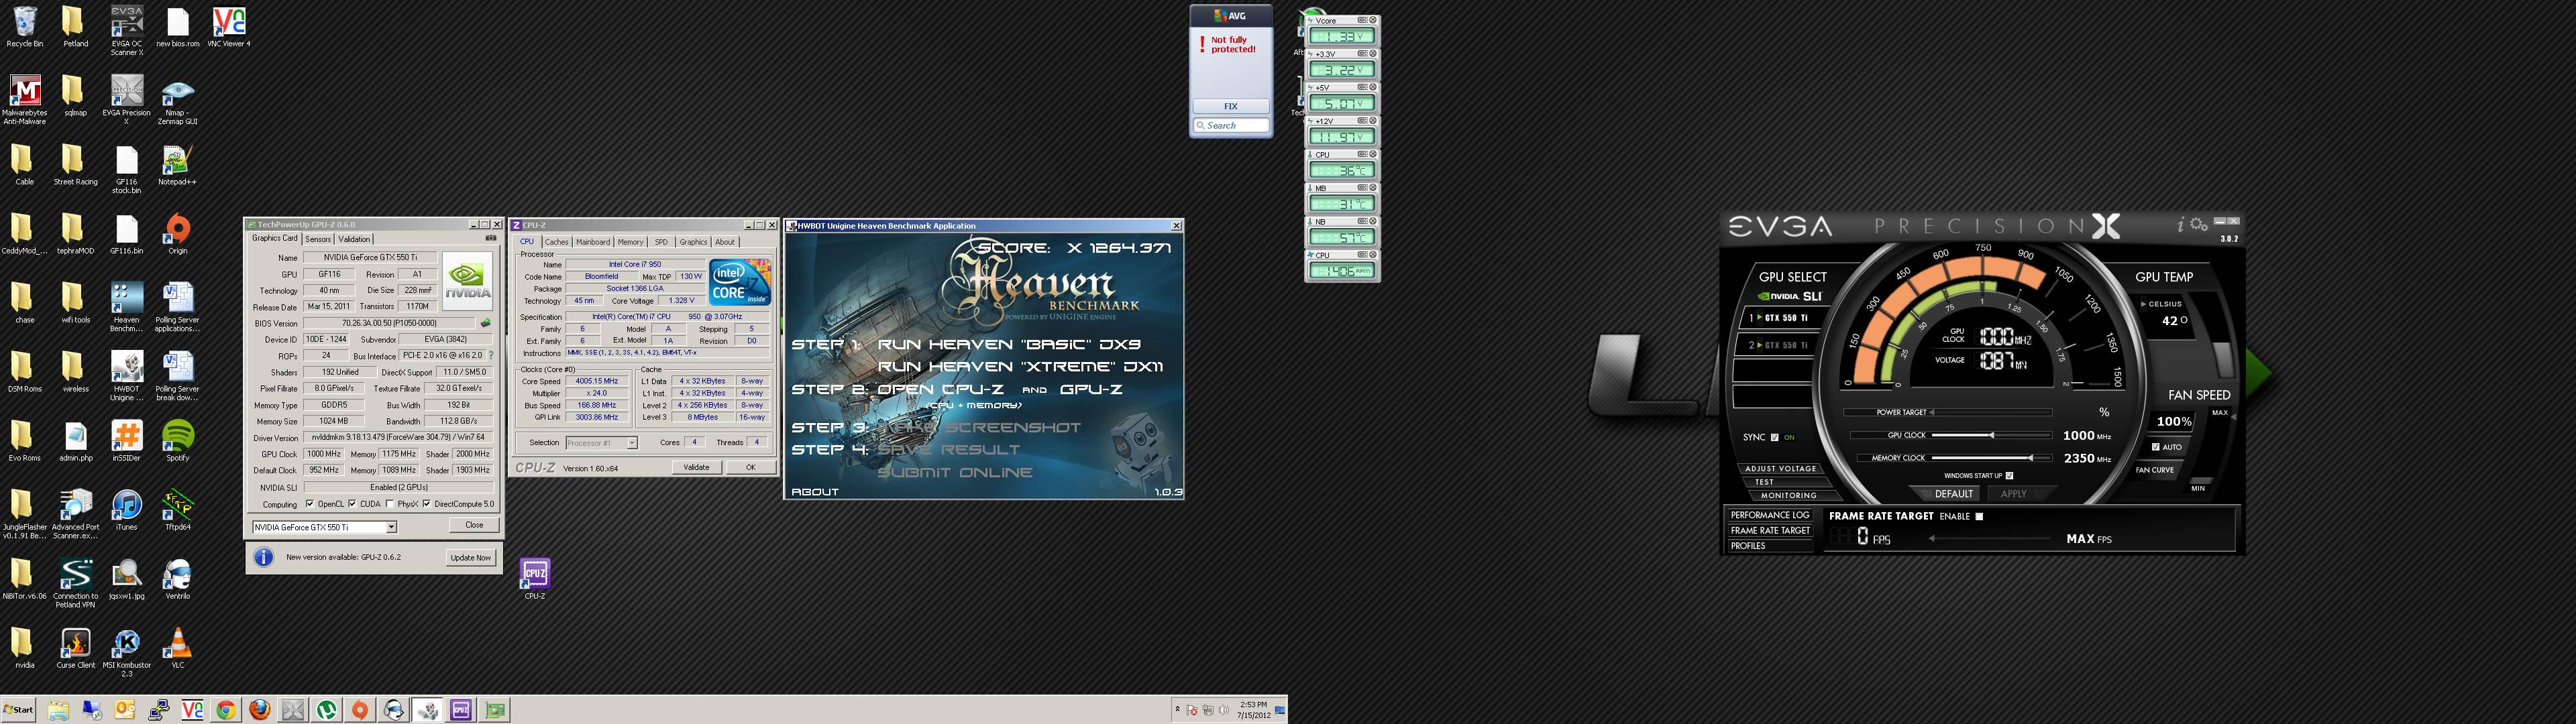Open the Curse Client desktop icon
Viewport: 2576px width, 724px height.
coord(76,648)
